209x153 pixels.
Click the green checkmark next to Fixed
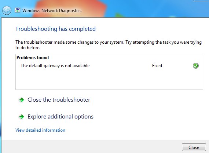click(196, 66)
